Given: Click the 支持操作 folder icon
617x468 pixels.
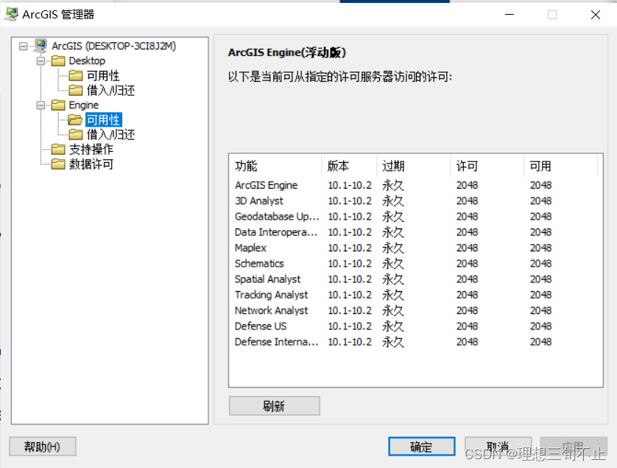Looking at the screenshot, I should point(58,150).
